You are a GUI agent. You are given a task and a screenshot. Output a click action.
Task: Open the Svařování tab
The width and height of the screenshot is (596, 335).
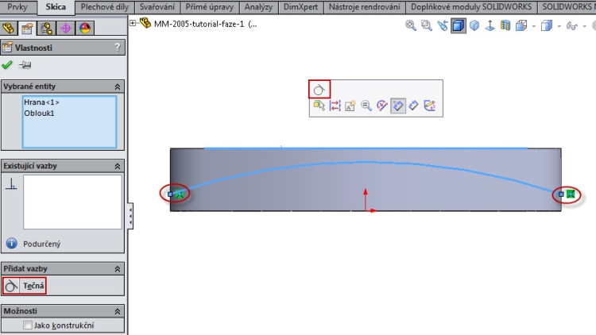click(157, 7)
